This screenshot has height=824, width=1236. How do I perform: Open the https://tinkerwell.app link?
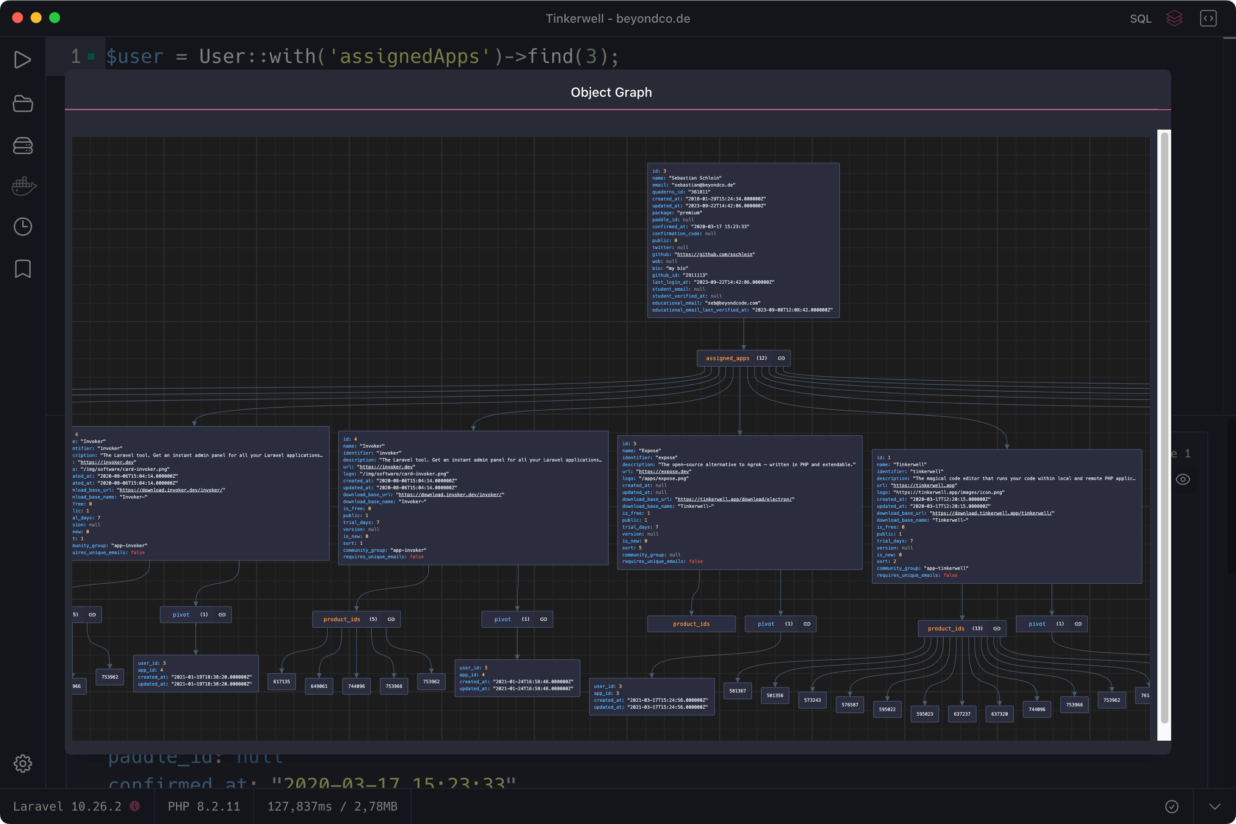tap(924, 486)
